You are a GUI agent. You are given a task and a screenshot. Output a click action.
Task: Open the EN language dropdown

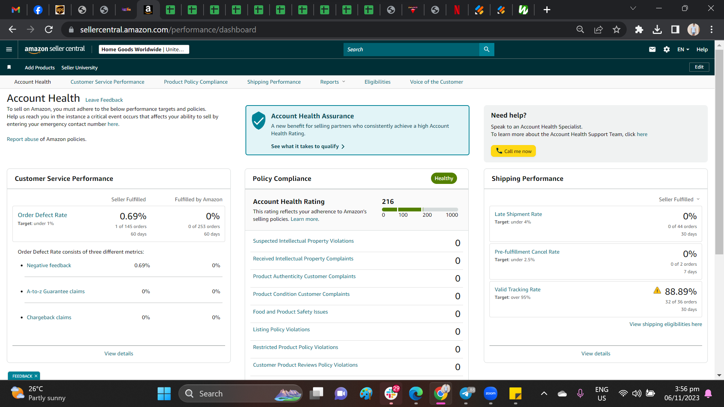click(x=683, y=49)
